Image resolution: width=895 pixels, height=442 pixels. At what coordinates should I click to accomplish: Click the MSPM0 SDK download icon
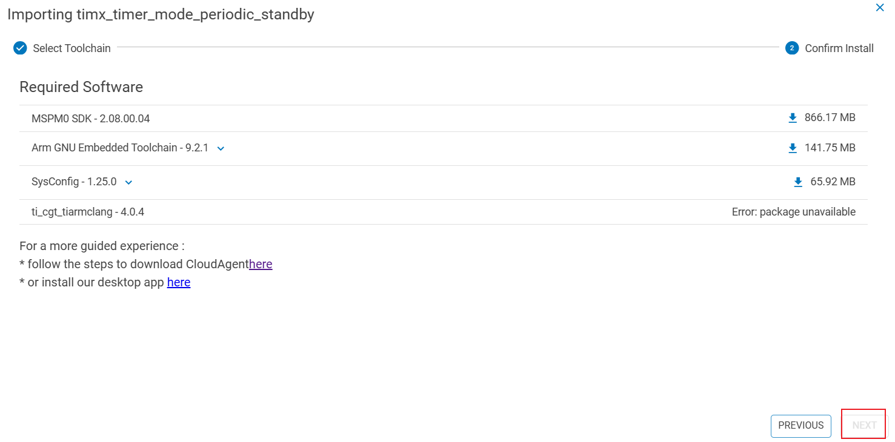(x=793, y=118)
